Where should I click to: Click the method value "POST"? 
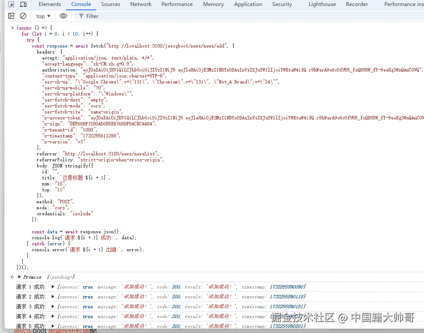point(65,202)
